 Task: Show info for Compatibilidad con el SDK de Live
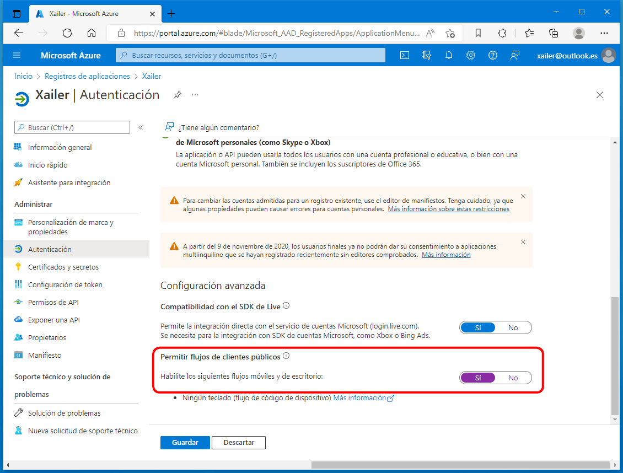point(286,306)
